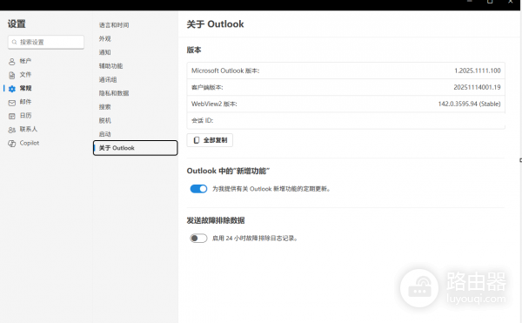
Task: Click the 会话 ID row label
Action: coord(203,120)
